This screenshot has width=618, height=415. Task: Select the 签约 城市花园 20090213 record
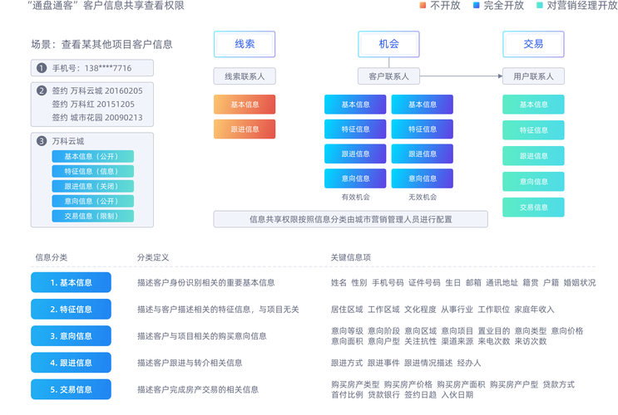point(97,118)
